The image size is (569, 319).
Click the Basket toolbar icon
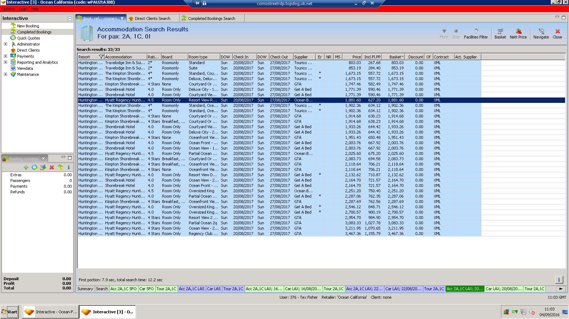click(500, 33)
